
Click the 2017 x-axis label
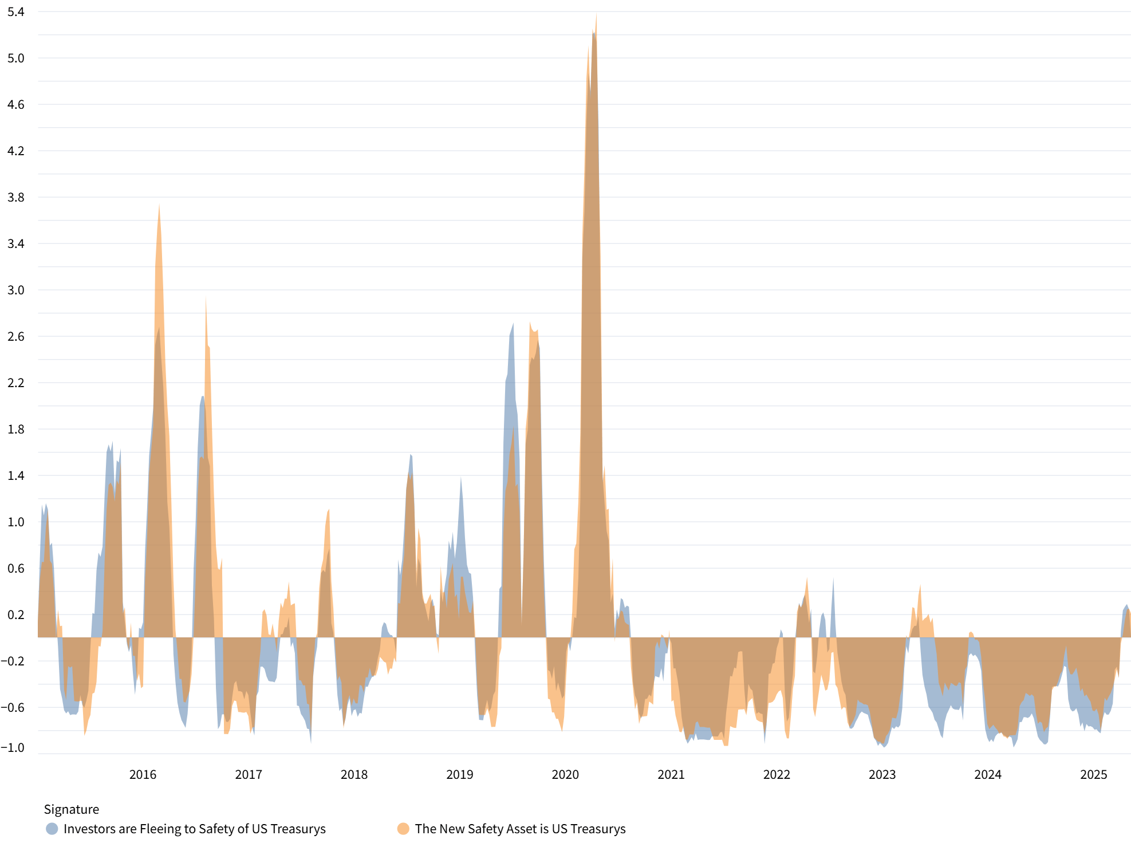249,775
